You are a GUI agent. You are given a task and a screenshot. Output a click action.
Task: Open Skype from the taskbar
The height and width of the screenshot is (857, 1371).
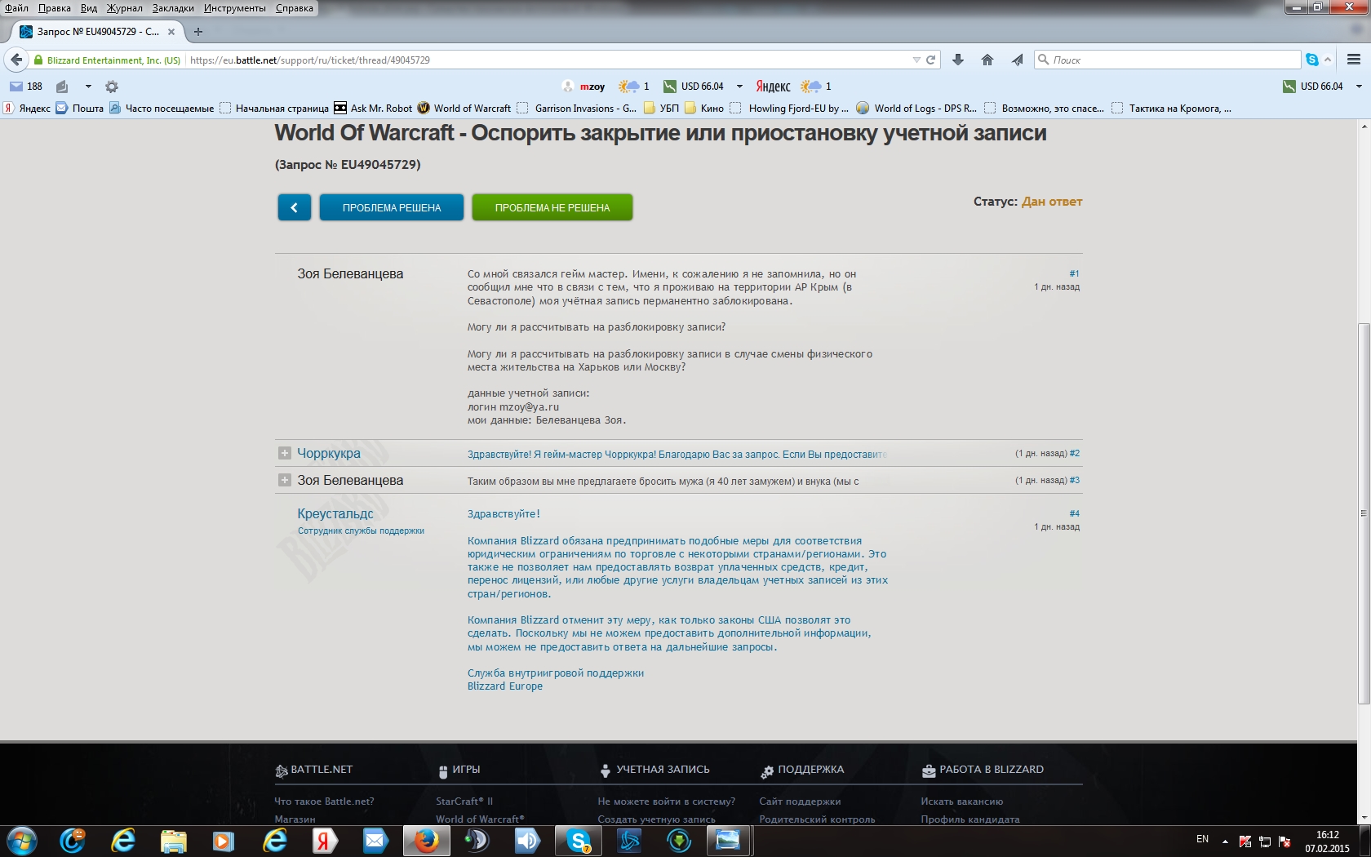point(579,840)
